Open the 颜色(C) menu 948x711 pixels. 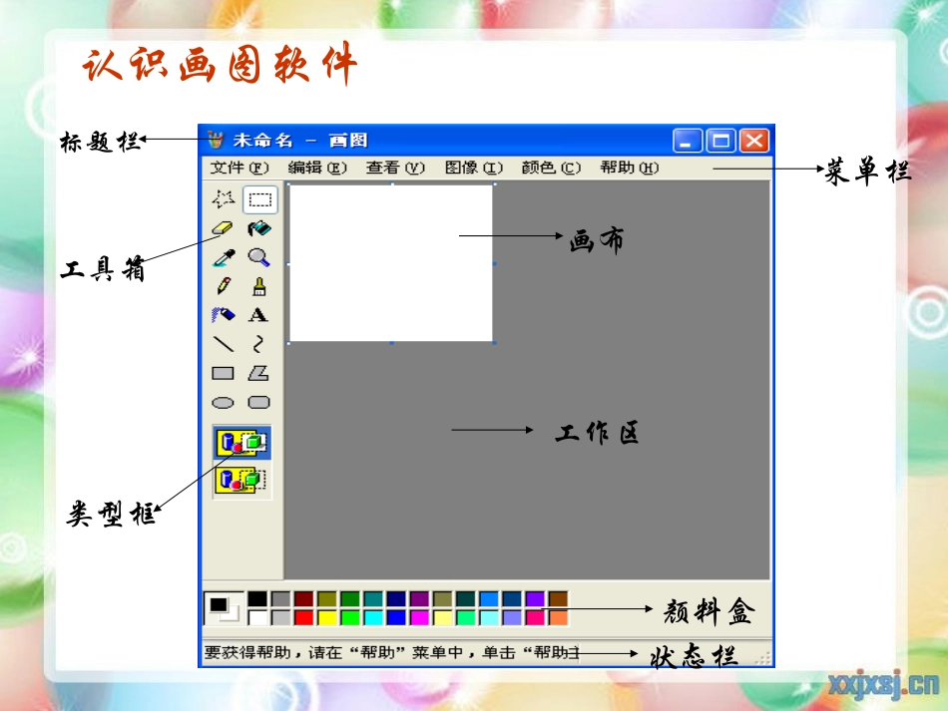(552, 168)
